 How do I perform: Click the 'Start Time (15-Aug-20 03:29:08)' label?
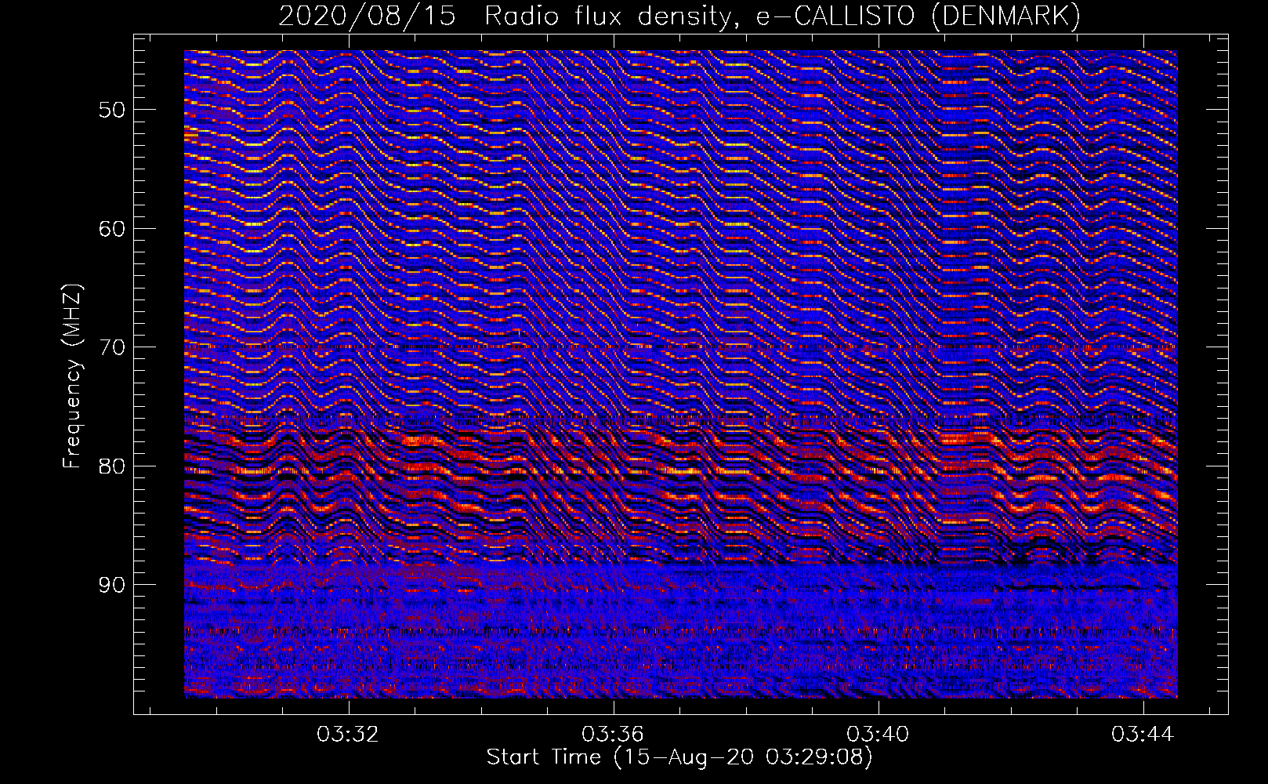click(x=679, y=757)
